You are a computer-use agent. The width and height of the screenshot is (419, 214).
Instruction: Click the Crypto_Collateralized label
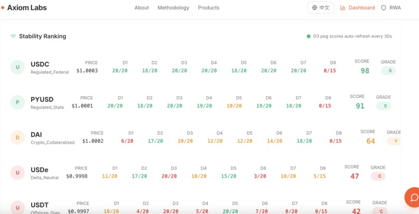[53, 142]
